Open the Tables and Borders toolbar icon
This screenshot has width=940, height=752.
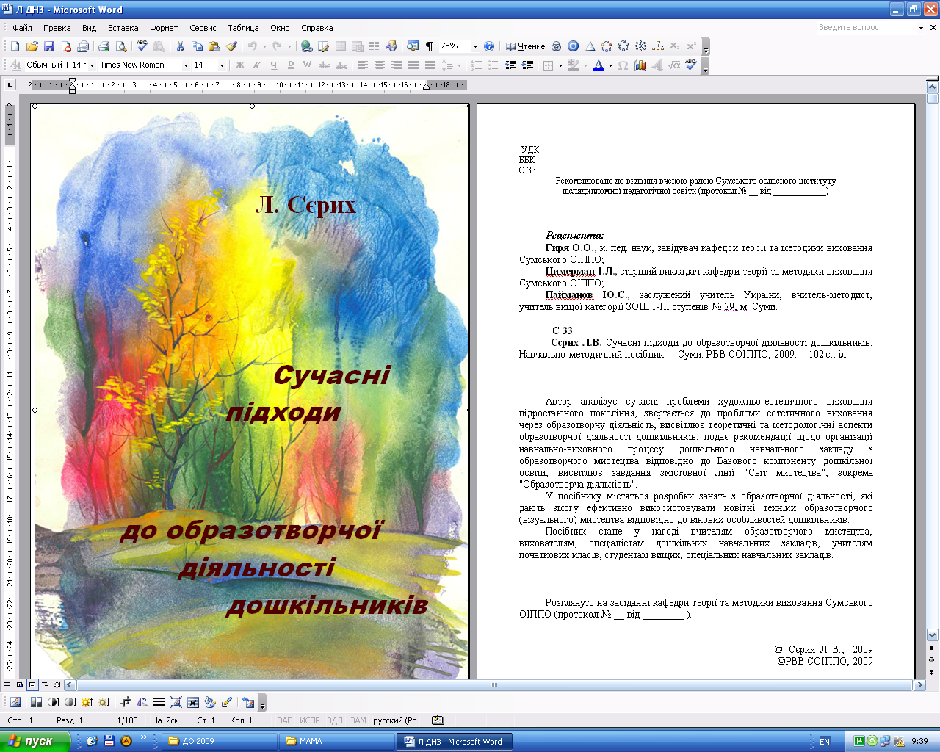click(323, 46)
